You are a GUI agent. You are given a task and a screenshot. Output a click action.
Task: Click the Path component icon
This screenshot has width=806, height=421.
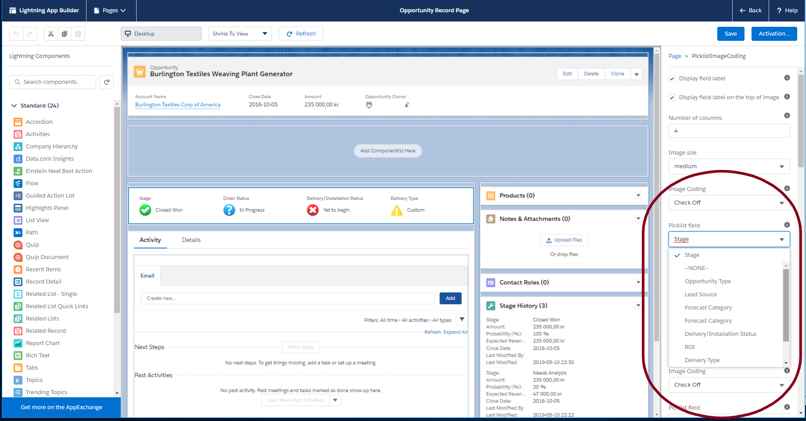point(18,233)
